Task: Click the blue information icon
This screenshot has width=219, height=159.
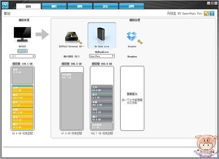Action: [x=212, y=14]
